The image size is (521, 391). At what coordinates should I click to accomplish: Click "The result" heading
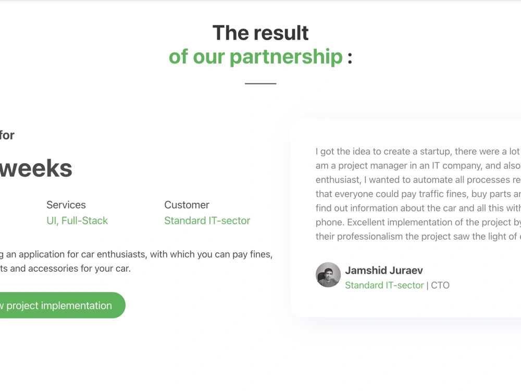[x=260, y=33]
